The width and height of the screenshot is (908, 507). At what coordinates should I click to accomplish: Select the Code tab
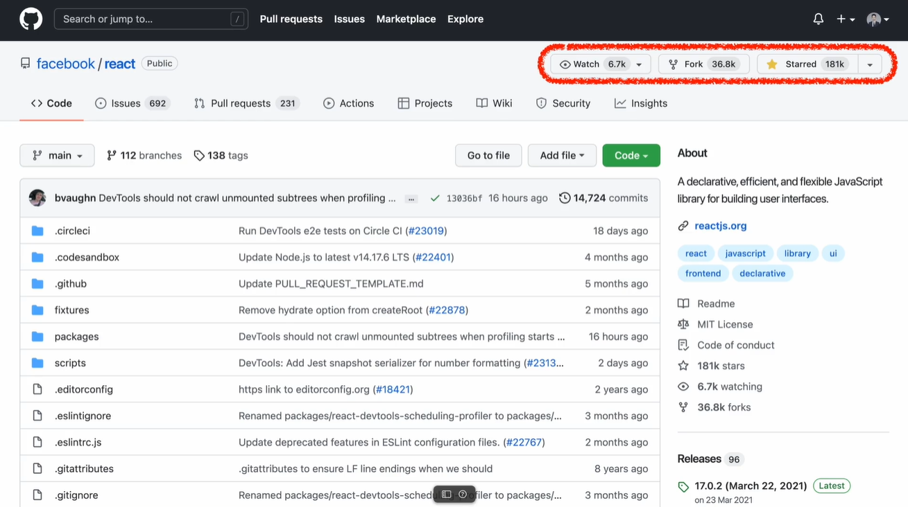tap(51, 103)
